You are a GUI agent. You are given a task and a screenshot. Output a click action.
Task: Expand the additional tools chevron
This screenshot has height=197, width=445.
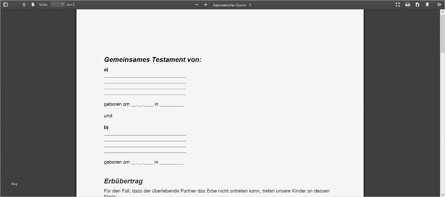click(x=439, y=4)
